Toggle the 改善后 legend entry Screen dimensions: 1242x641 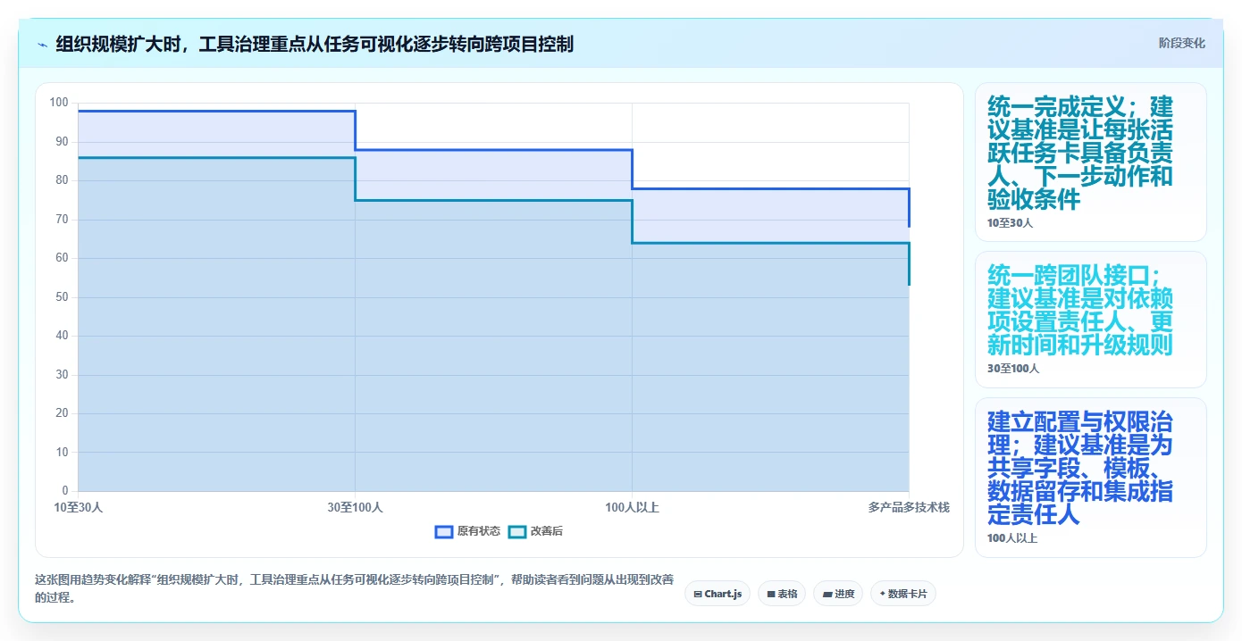pos(535,531)
